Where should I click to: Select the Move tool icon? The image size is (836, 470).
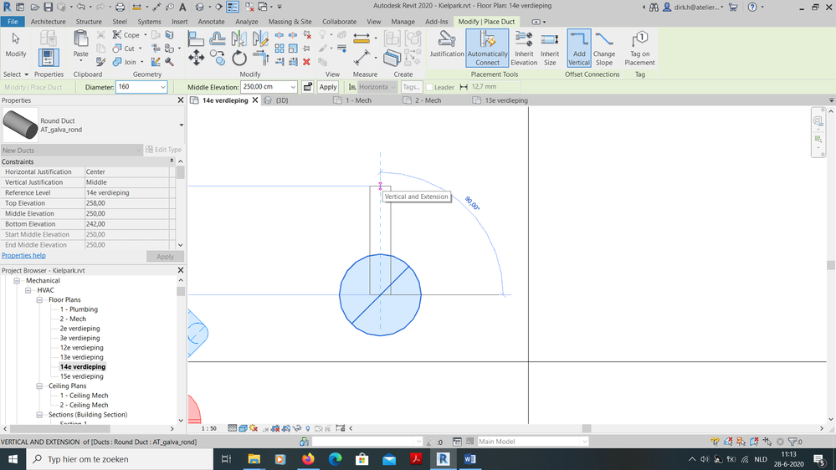point(196,58)
